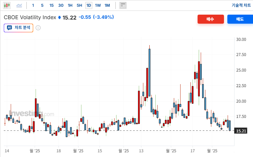Click the 25.00 axis label

241,70
